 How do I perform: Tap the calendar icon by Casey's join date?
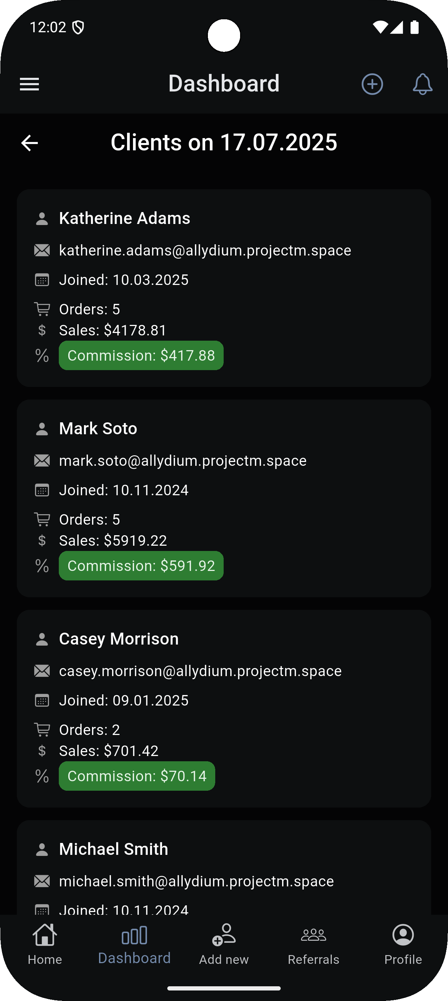tap(42, 701)
